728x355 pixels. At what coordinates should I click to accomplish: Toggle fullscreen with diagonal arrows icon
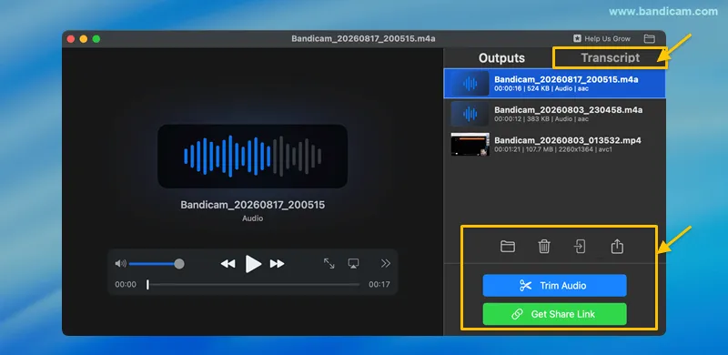(329, 263)
